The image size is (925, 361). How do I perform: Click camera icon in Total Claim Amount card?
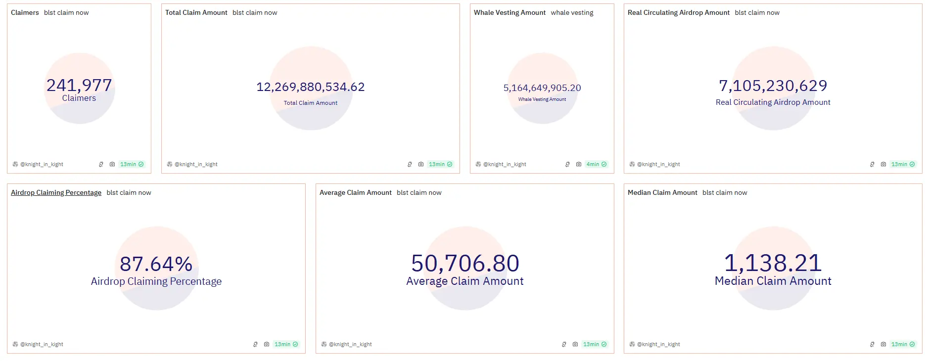(x=421, y=164)
